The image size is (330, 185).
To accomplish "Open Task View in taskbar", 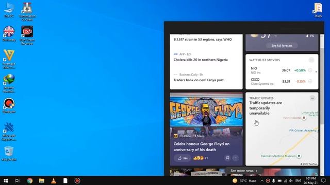I will (x=18, y=180).
